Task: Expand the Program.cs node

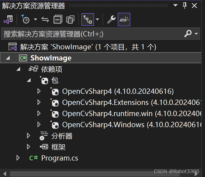Action: click(x=18, y=158)
